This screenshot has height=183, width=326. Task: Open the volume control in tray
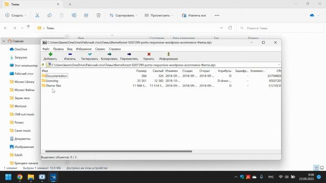click(x=286, y=177)
